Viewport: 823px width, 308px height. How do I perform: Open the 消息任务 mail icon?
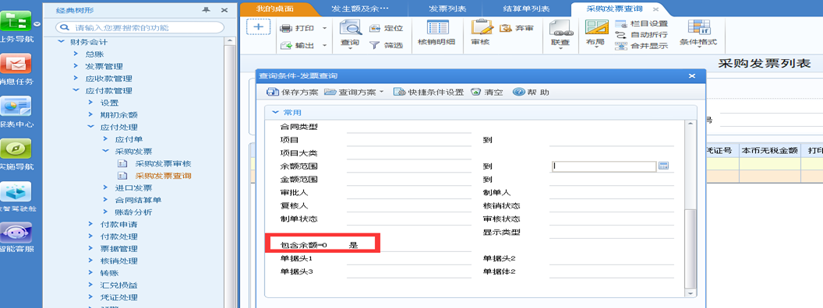tap(16, 64)
